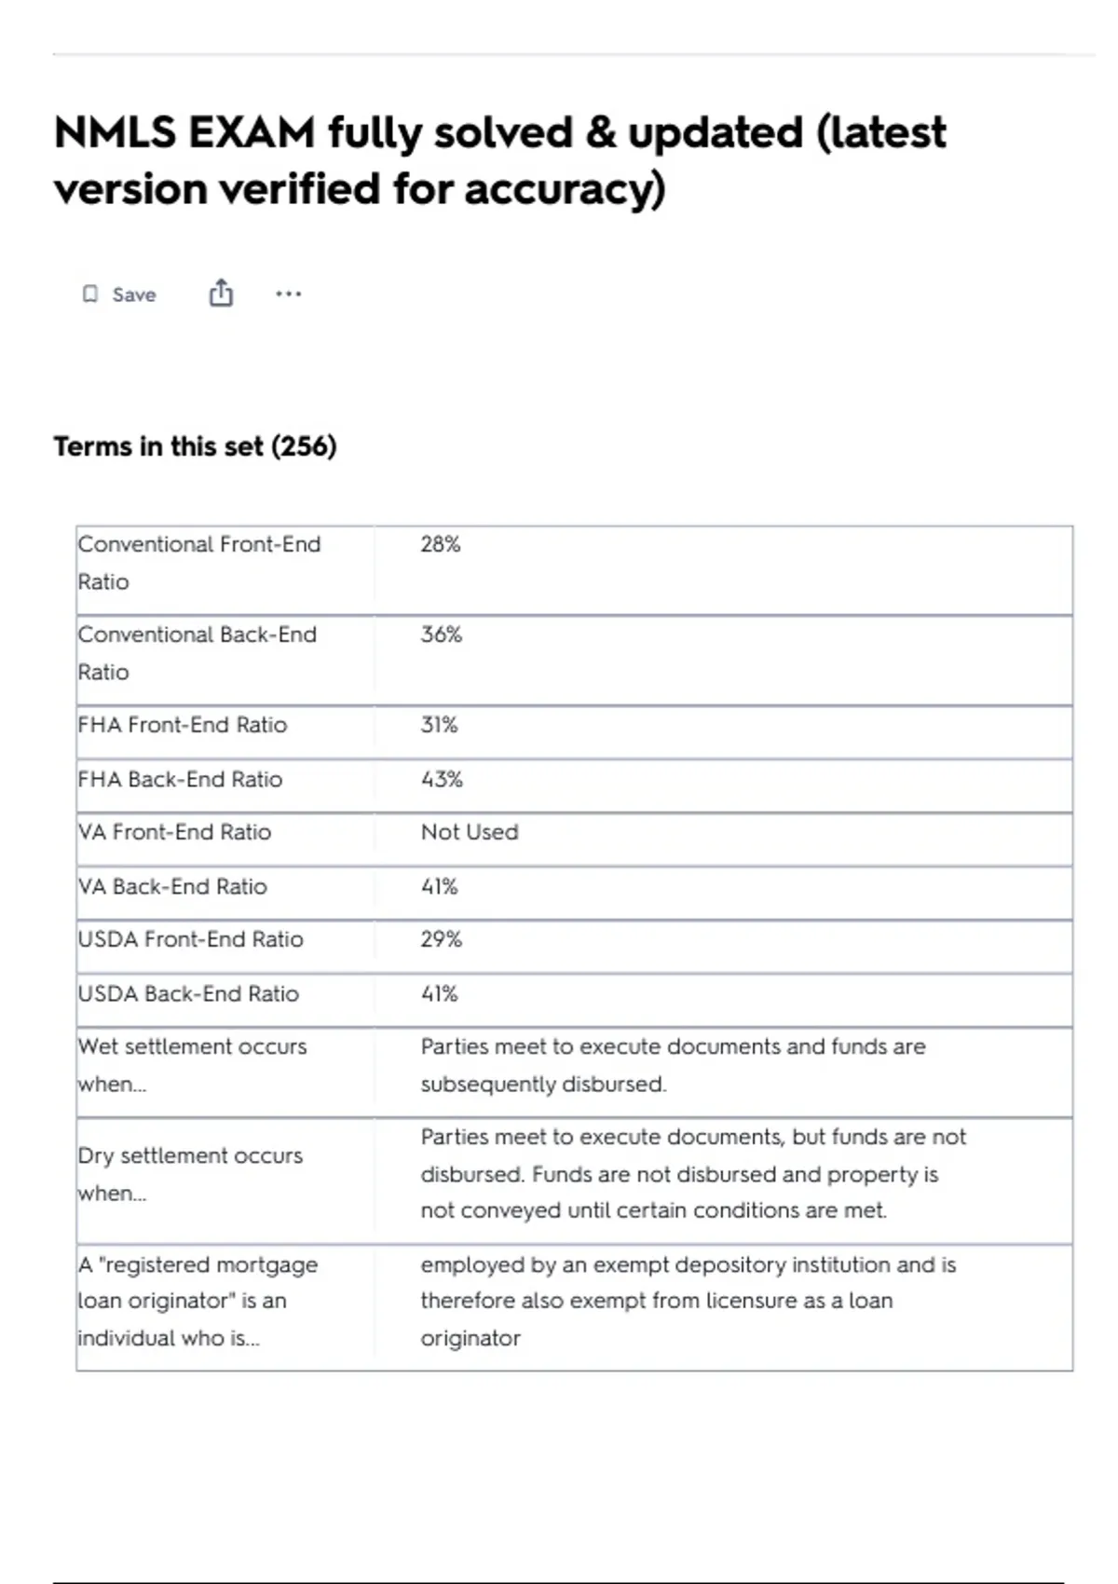The height and width of the screenshot is (1584, 1118).
Task: Click the Not Used definition
Action: (470, 832)
